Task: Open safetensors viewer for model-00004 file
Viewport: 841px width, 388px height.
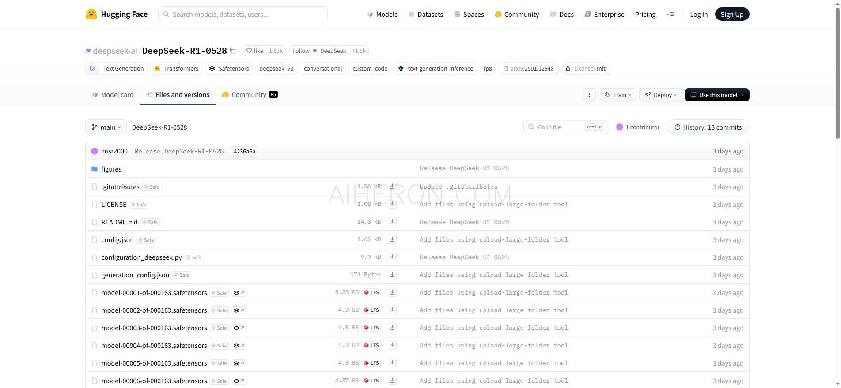Action: coord(239,346)
